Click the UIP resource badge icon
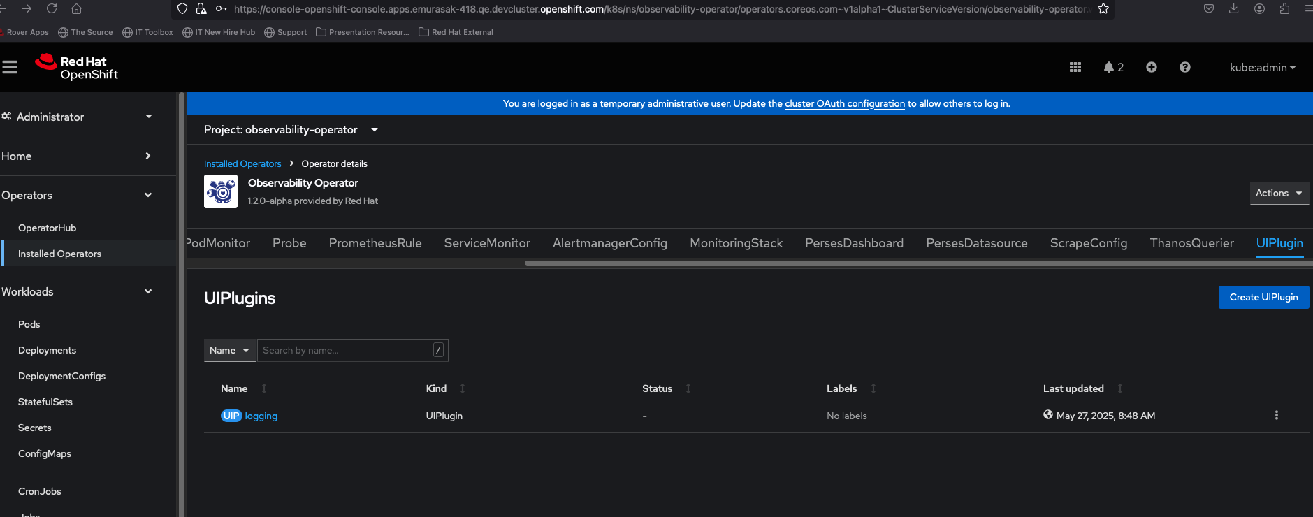The height and width of the screenshot is (517, 1313). tap(231, 416)
